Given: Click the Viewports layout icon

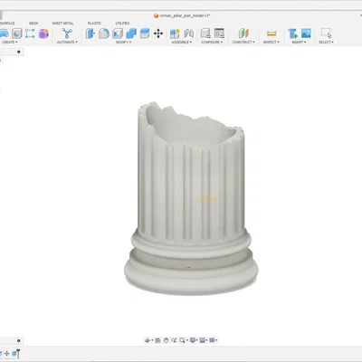Looking at the screenshot, I should click(x=212, y=340).
